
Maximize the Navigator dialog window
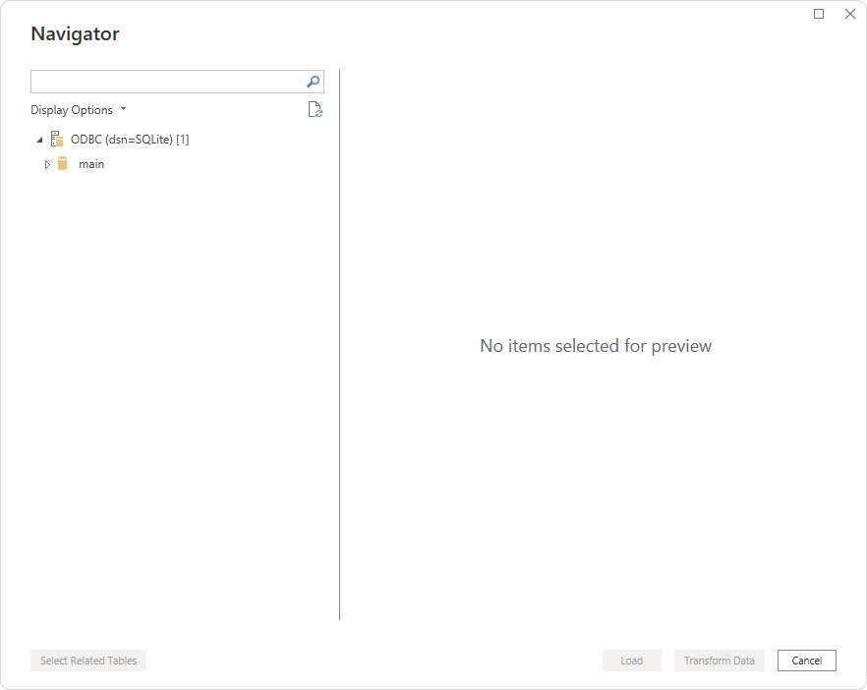pyautogui.click(x=819, y=14)
